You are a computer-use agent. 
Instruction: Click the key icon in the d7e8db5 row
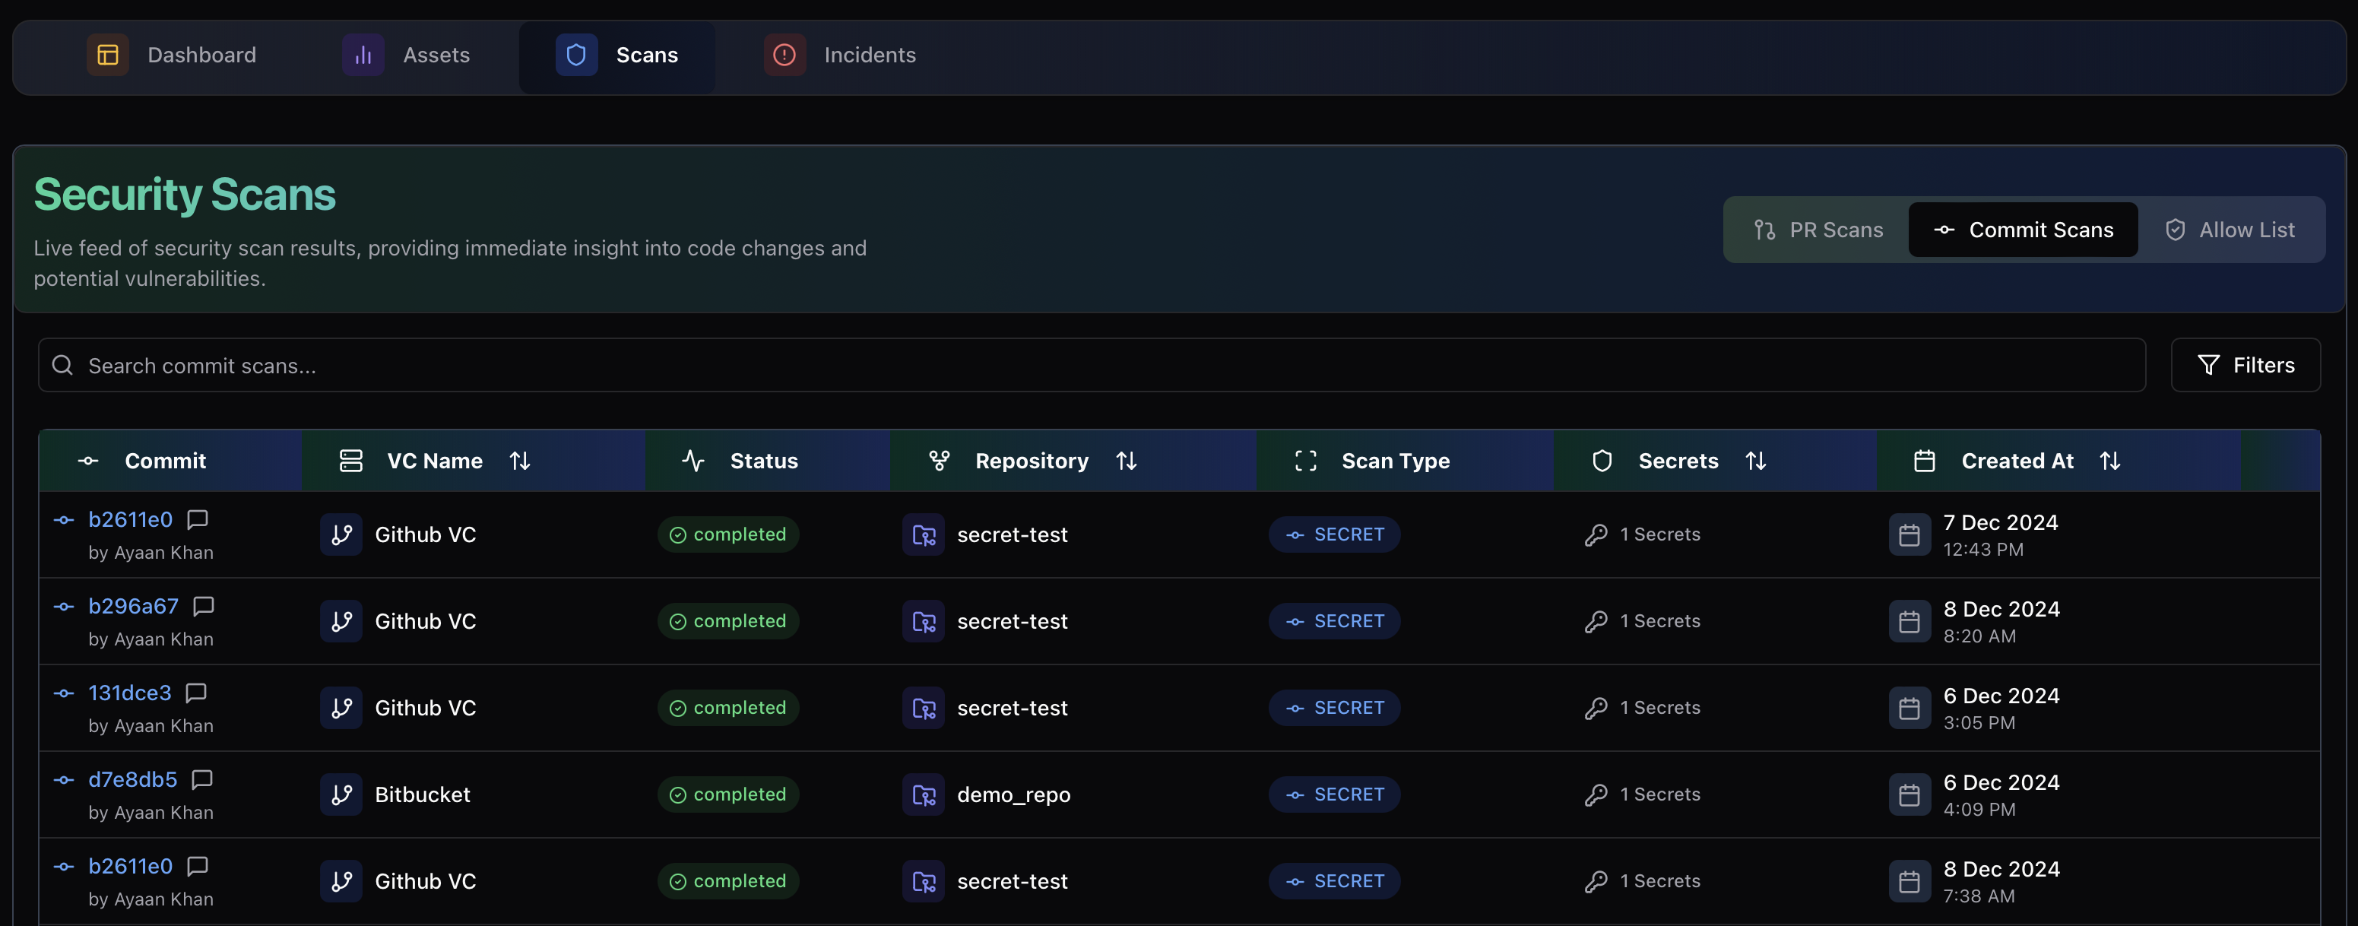tap(1596, 794)
